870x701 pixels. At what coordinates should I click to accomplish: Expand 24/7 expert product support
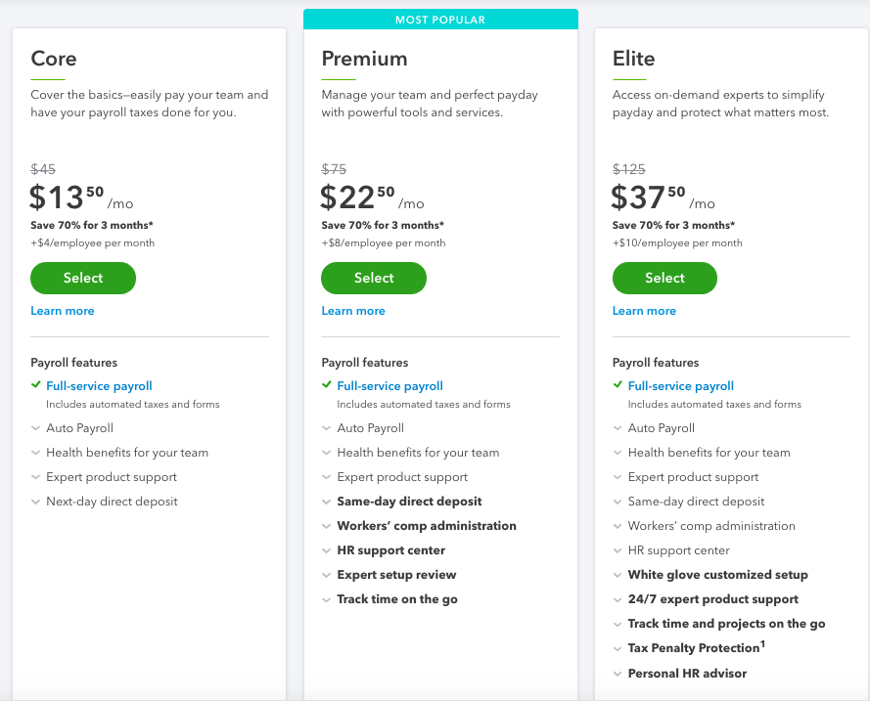pyautogui.click(x=706, y=599)
